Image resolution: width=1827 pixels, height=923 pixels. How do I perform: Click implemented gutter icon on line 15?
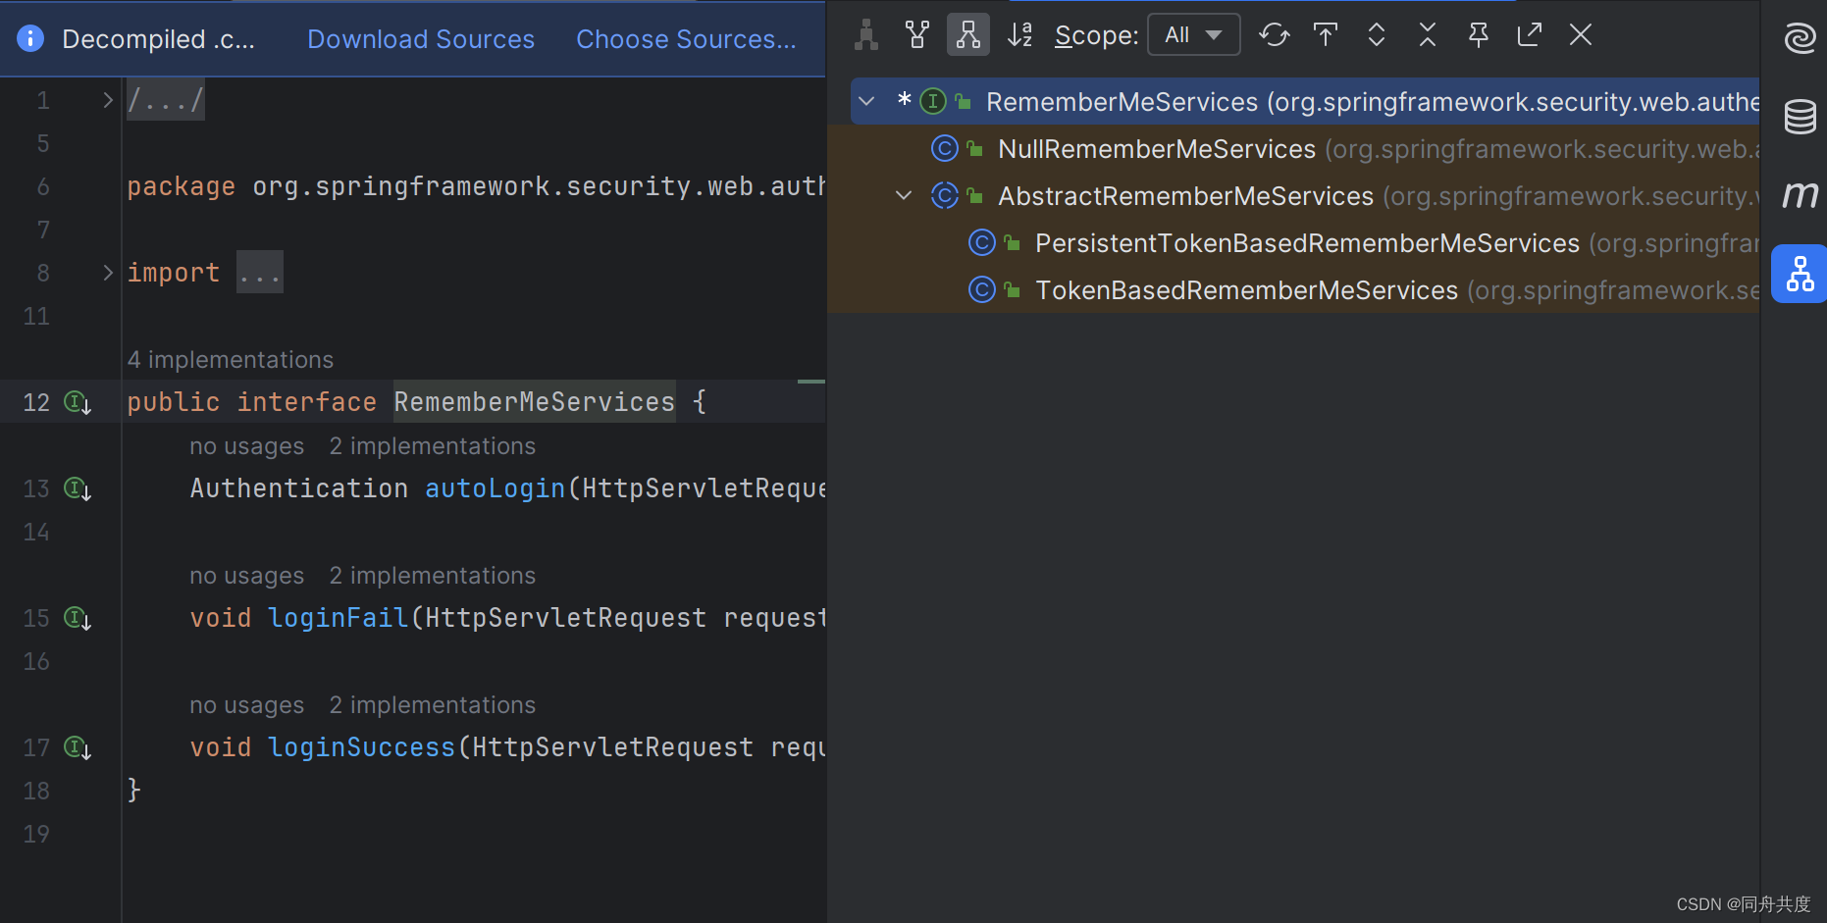78,618
